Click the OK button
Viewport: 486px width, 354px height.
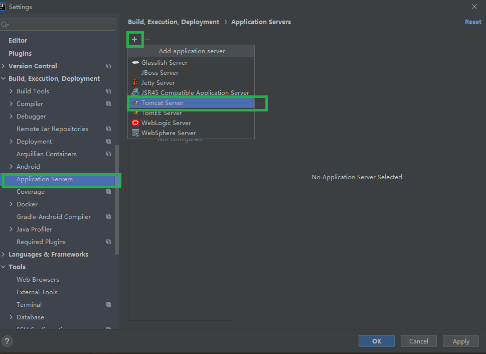pos(377,341)
